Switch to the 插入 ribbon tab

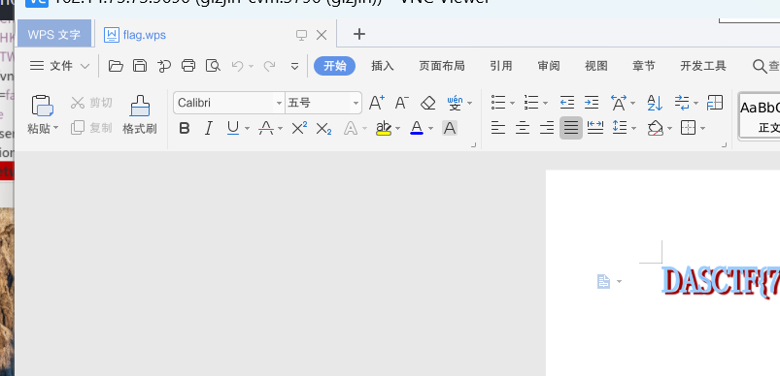pos(383,66)
